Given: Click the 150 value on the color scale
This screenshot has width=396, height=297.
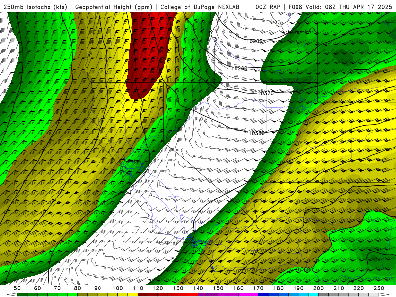Looking at the screenshot, I should [218, 288].
